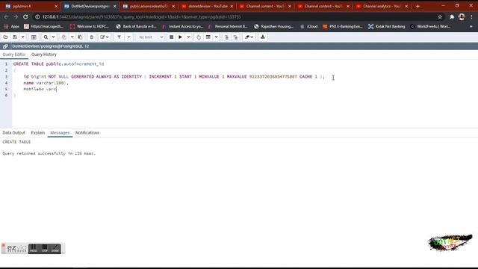Click the ezvid recorder stop button
478x269 pixels.
tap(45, 249)
